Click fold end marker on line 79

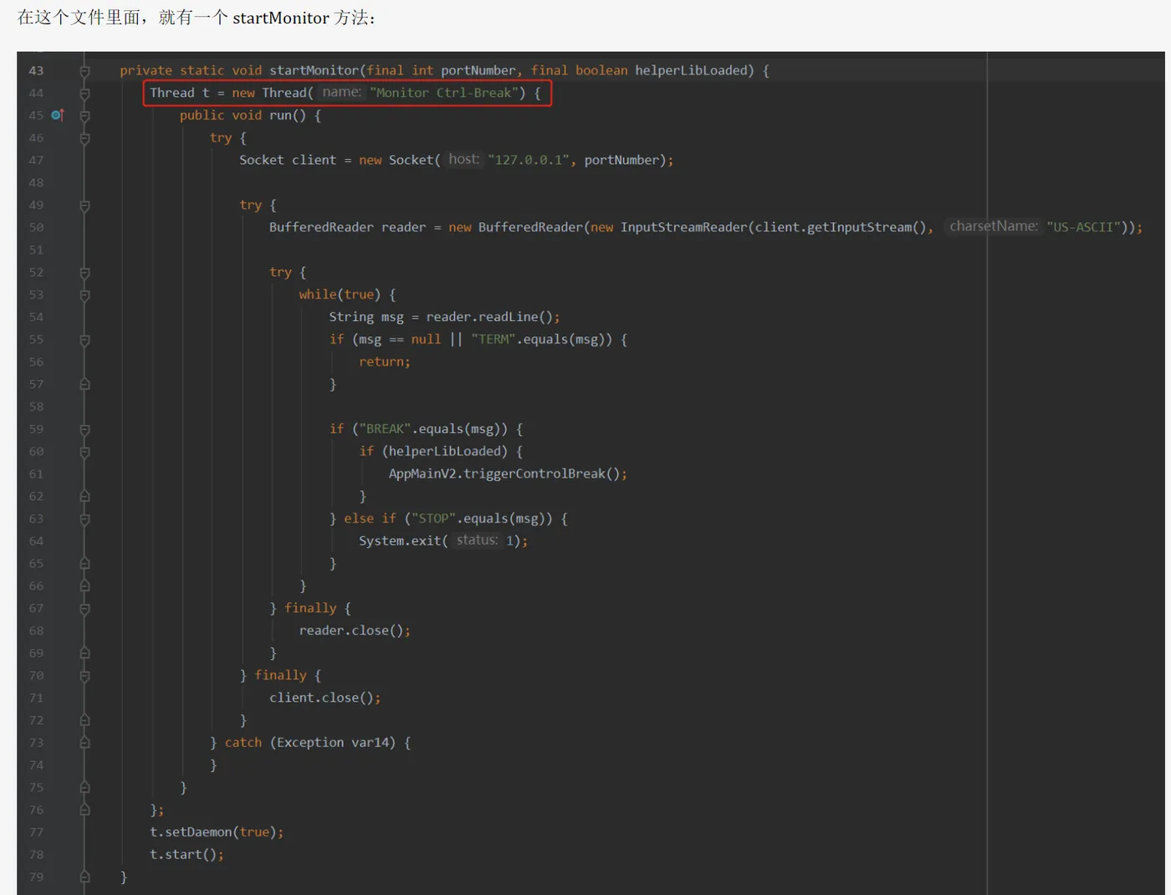(84, 877)
